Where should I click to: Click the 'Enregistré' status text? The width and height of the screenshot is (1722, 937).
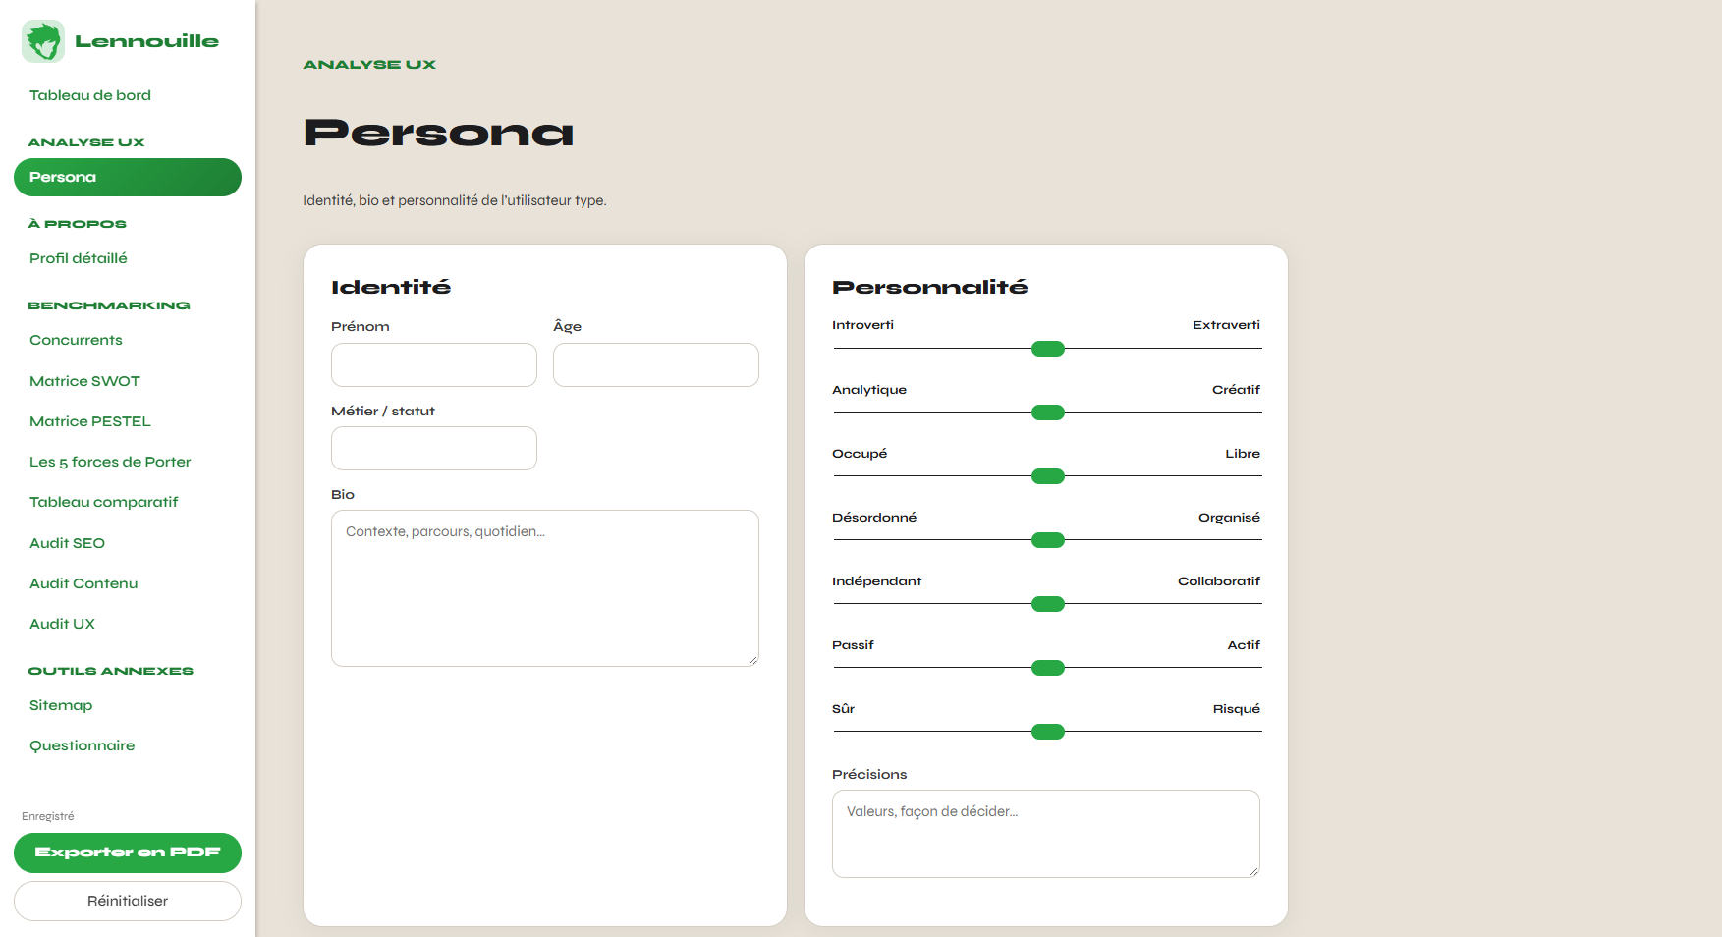[x=48, y=816]
